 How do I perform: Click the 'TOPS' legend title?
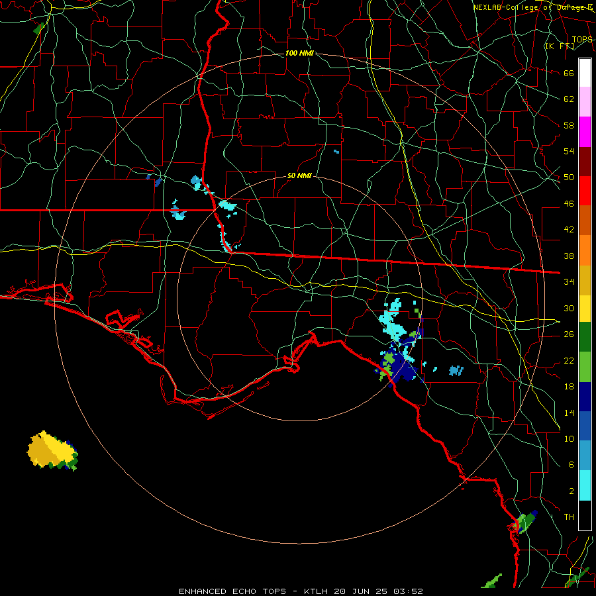pyautogui.click(x=582, y=39)
